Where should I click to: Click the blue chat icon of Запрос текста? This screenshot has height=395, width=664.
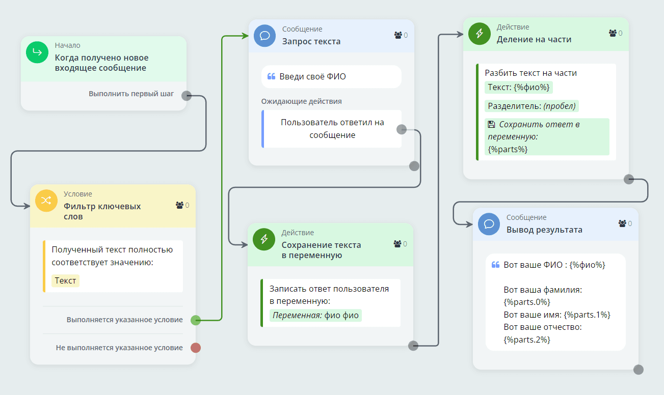(264, 36)
